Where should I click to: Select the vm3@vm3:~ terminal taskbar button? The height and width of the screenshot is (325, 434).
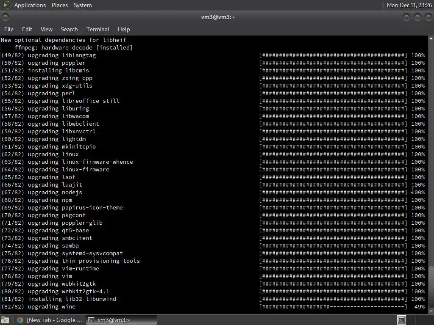(121, 320)
